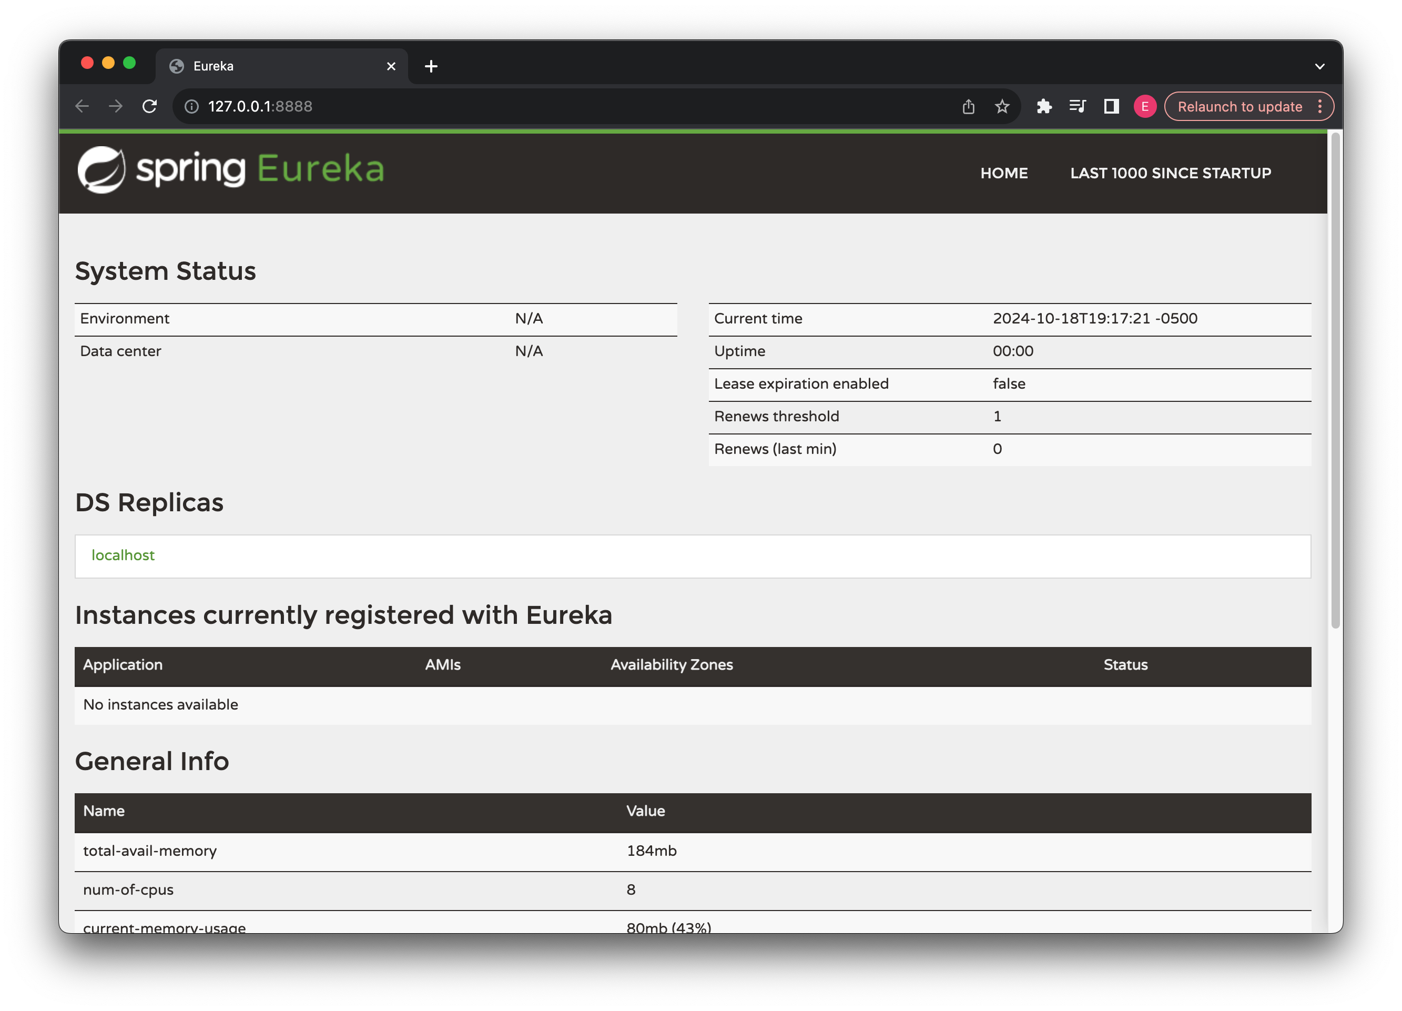Screen dimensions: 1402x1011
Task: Reload the page with the refresh icon
Action: [x=149, y=106]
